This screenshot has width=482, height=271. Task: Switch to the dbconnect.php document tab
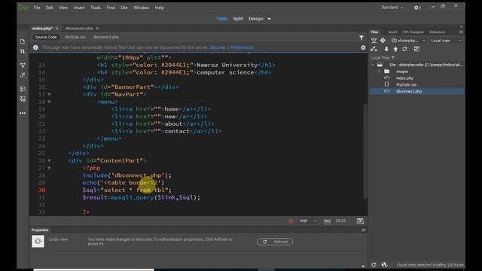click(x=79, y=29)
